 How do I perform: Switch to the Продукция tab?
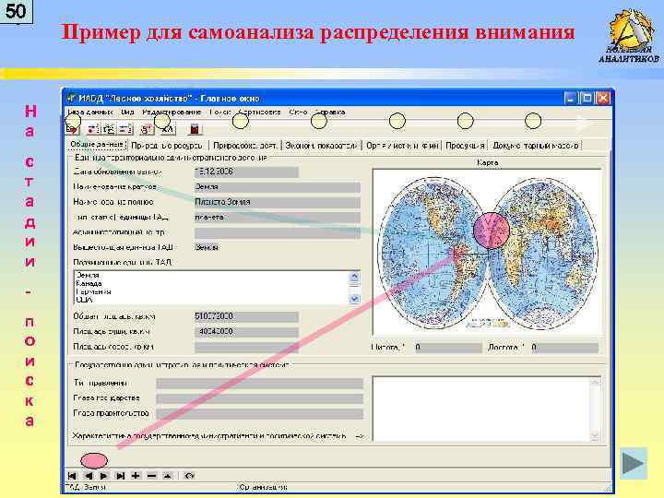tap(465, 146)
